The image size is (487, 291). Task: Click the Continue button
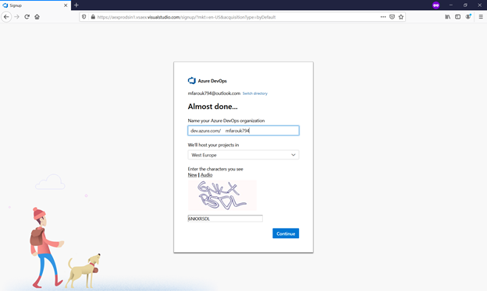[x=286, y=233]
